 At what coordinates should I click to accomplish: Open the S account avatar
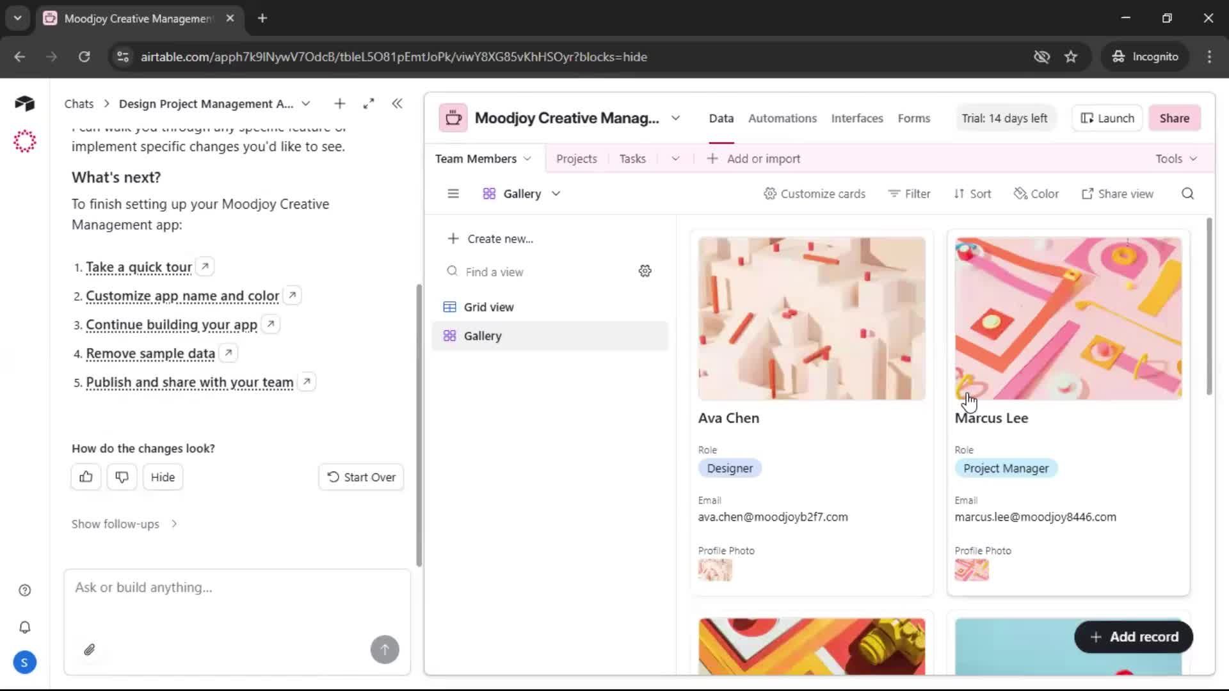(x=24, y=662)
